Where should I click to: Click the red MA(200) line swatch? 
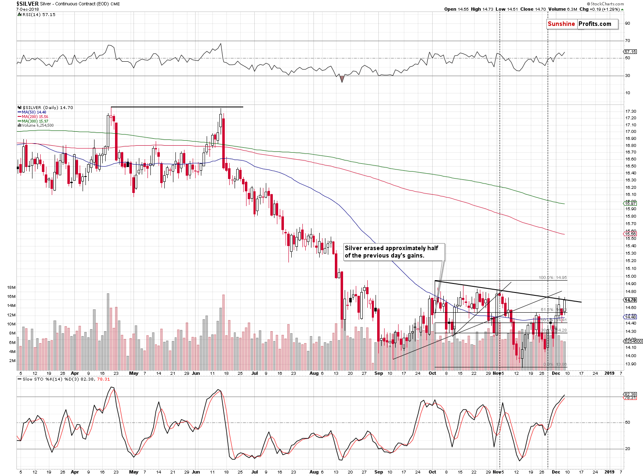coord(19,116)
